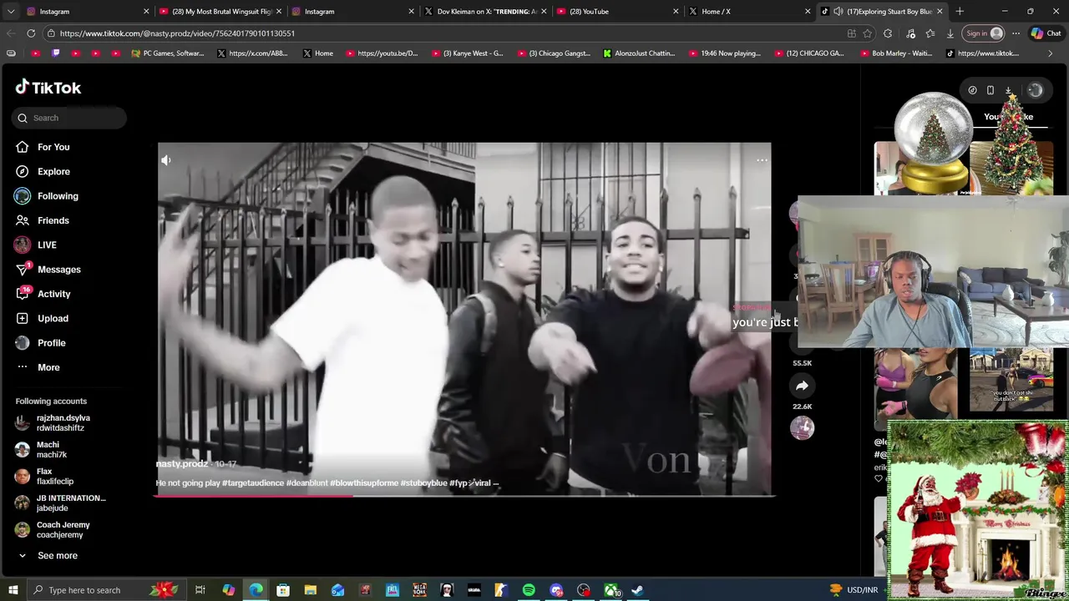Image resolution: width=1069 pixels, height=601 pixels.
Task: Go to the Following feed
Action: 58,196
